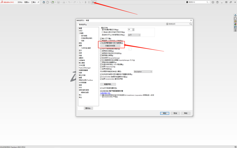The height and width of the screenshot is (148, 237).
Task: Select FeatureManager in options tree
Action: point(85,68)
